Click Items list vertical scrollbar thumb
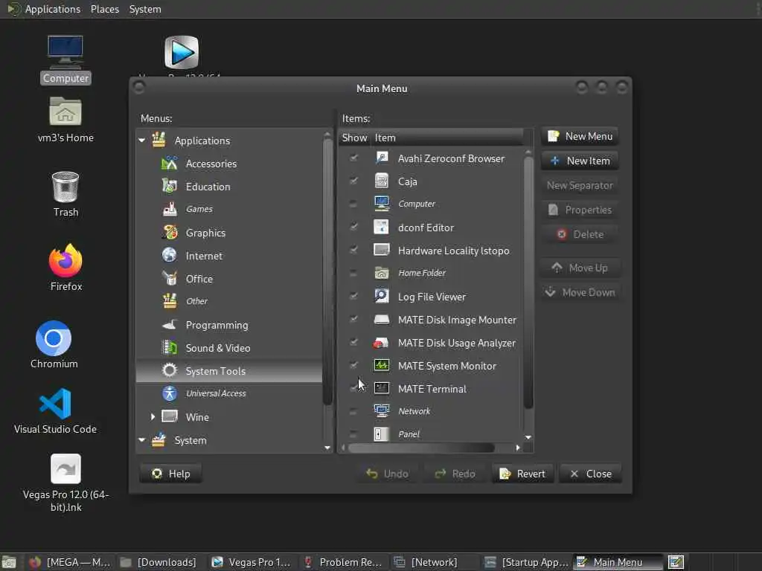 point(528,283)
